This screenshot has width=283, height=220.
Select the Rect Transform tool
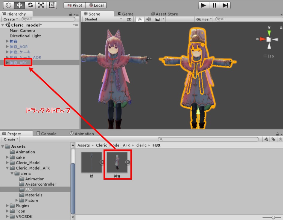pyautogui.click(x=51, y=5)
